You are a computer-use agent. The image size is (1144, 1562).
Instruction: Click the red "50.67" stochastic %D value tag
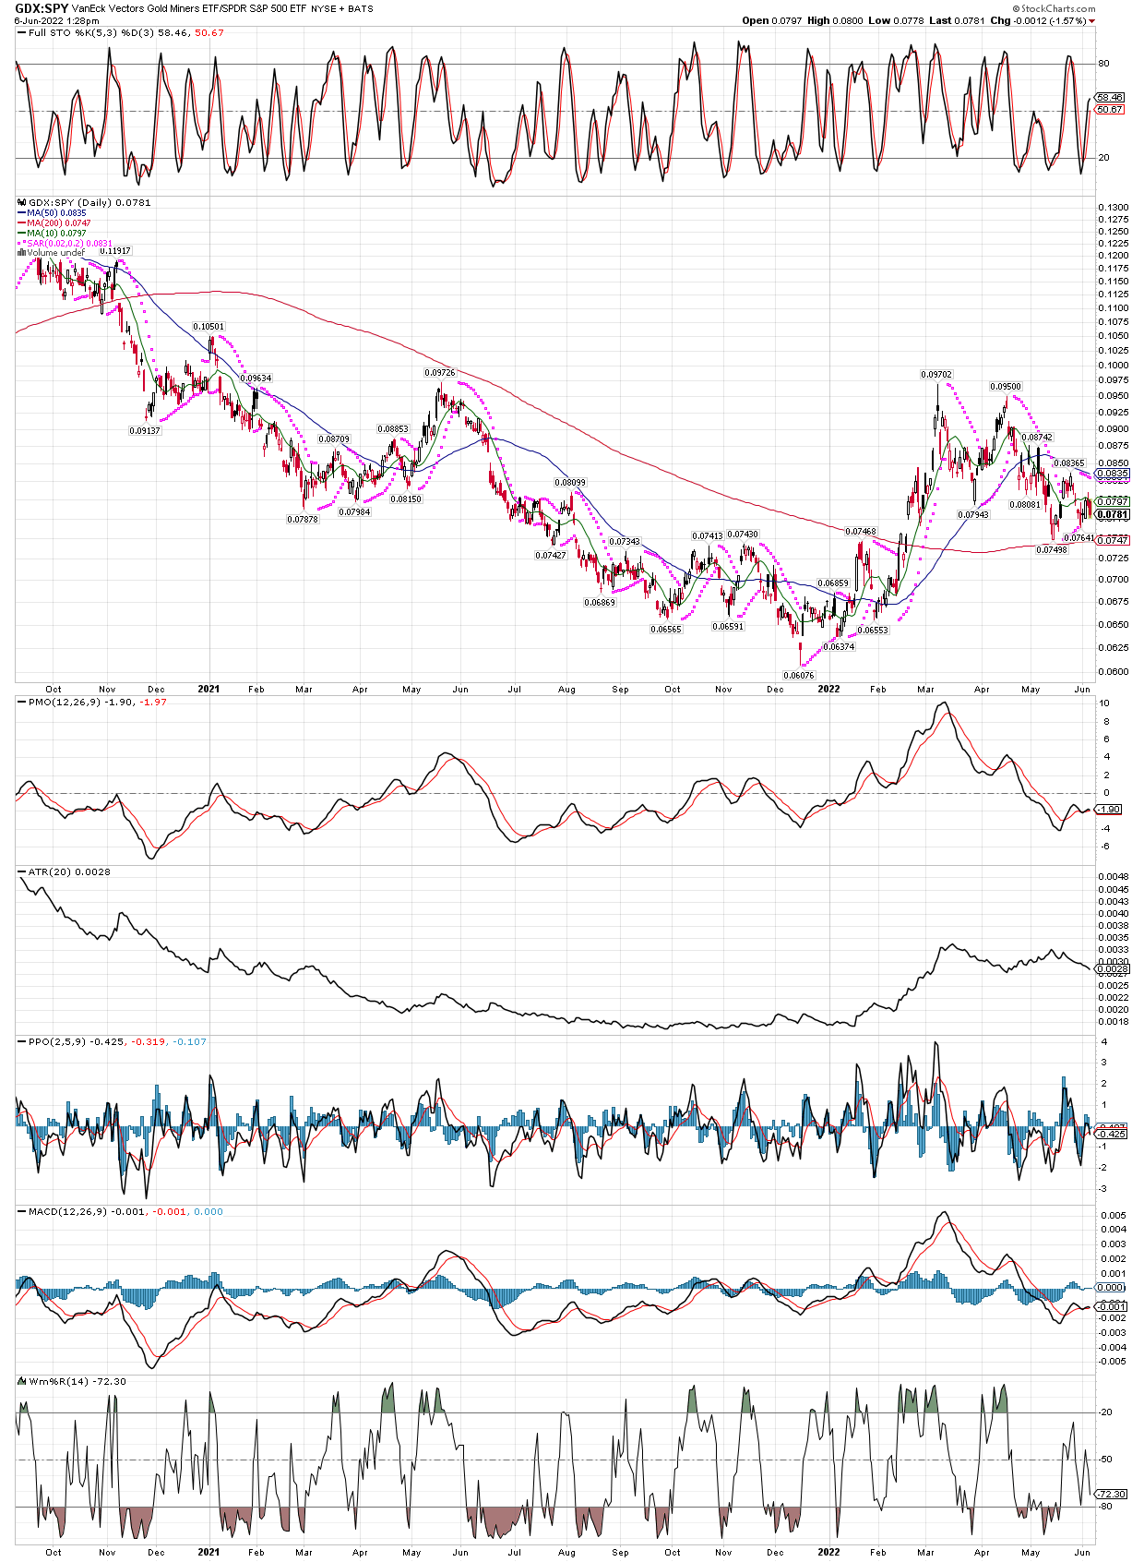[1110, 109]
